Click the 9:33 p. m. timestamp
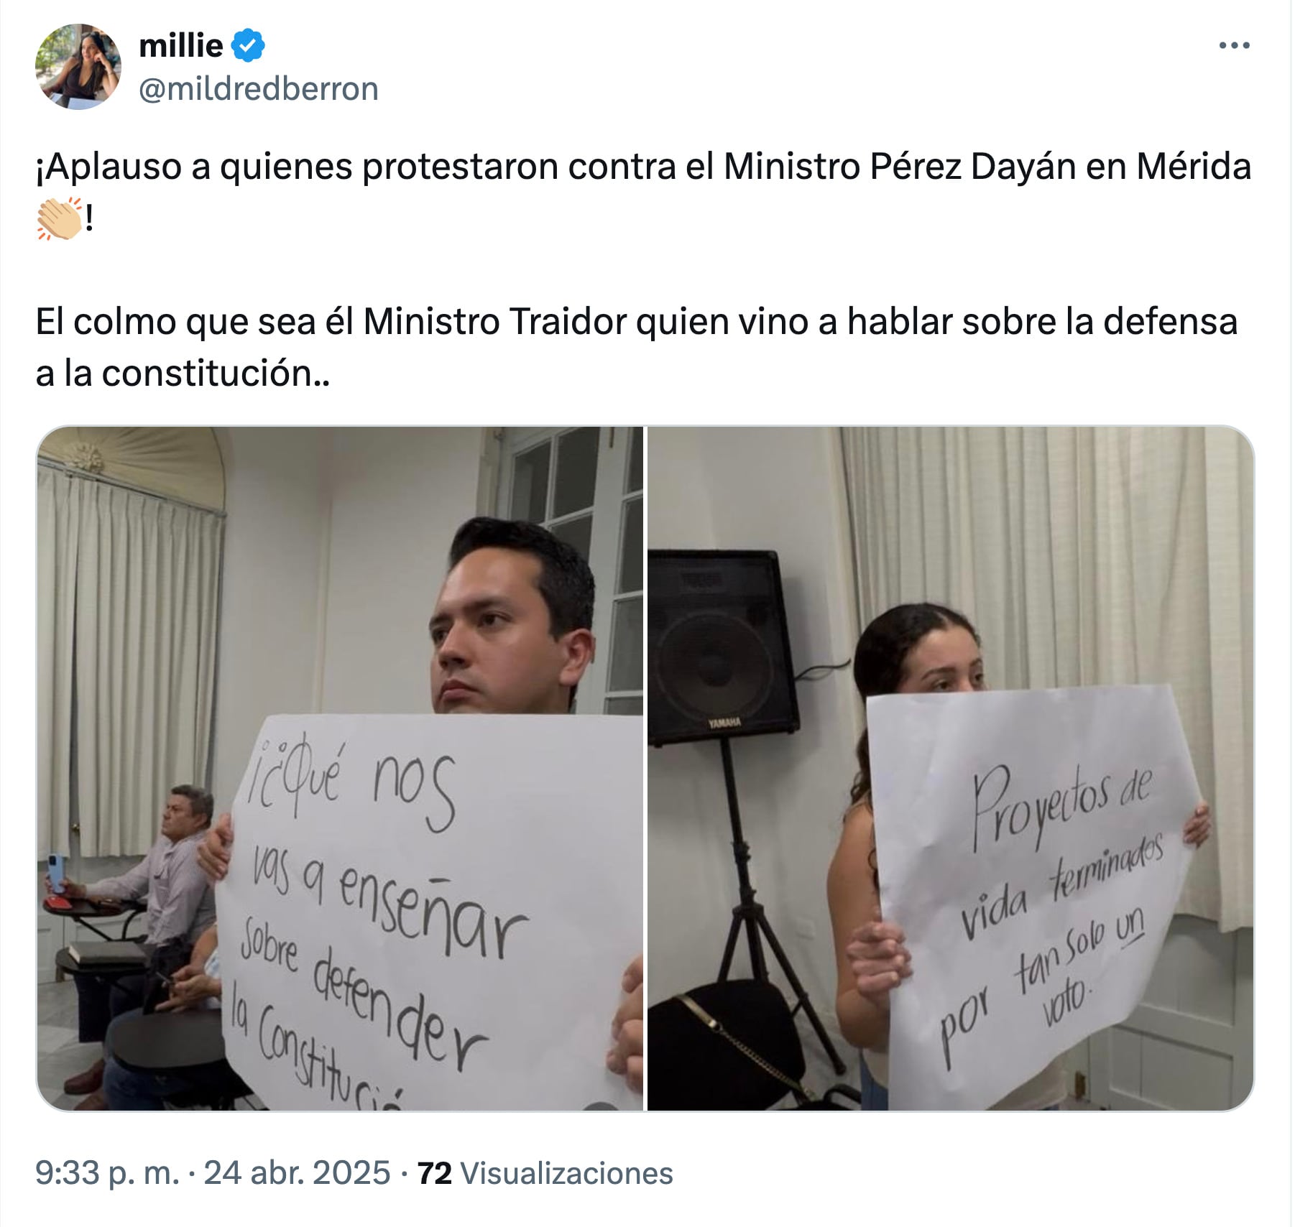Image resolution: width=1295 pixels, height=1227 pixels. 107,1174
